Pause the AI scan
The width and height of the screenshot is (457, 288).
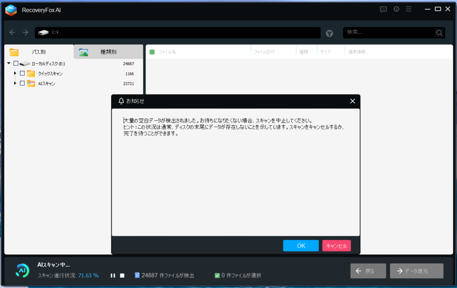113,276
